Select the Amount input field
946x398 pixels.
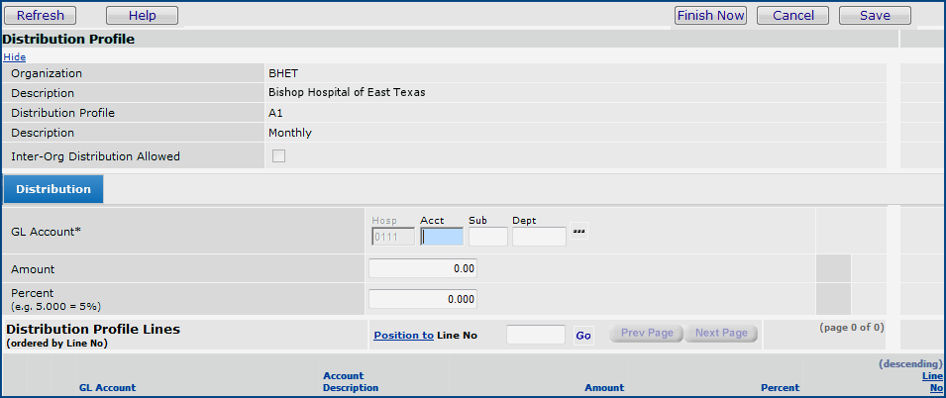(423, 268)
